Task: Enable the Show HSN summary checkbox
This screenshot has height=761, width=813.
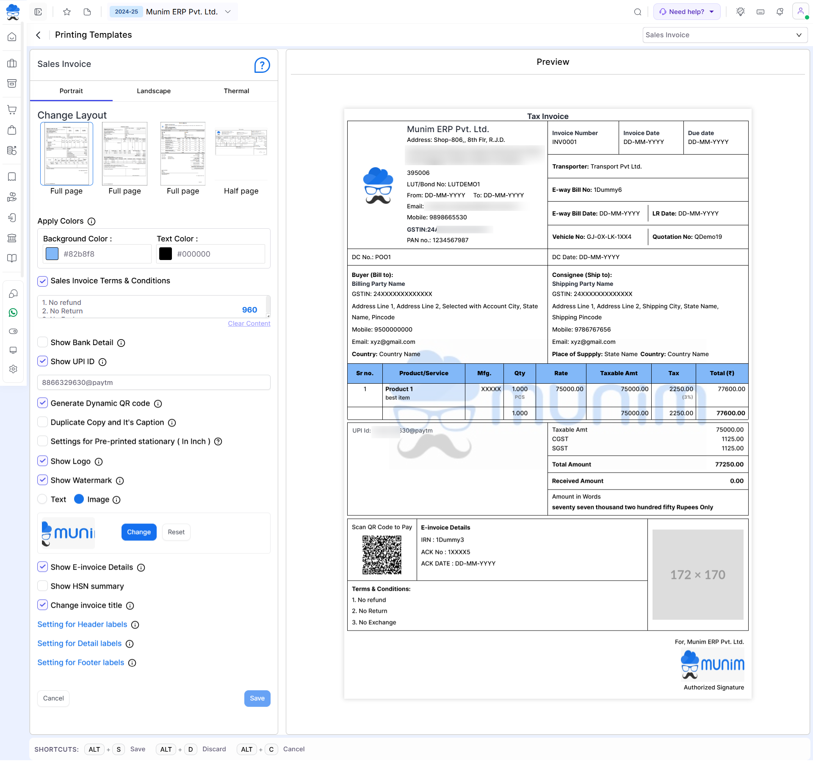Action: pyautogui.click(x=42, y=586)
